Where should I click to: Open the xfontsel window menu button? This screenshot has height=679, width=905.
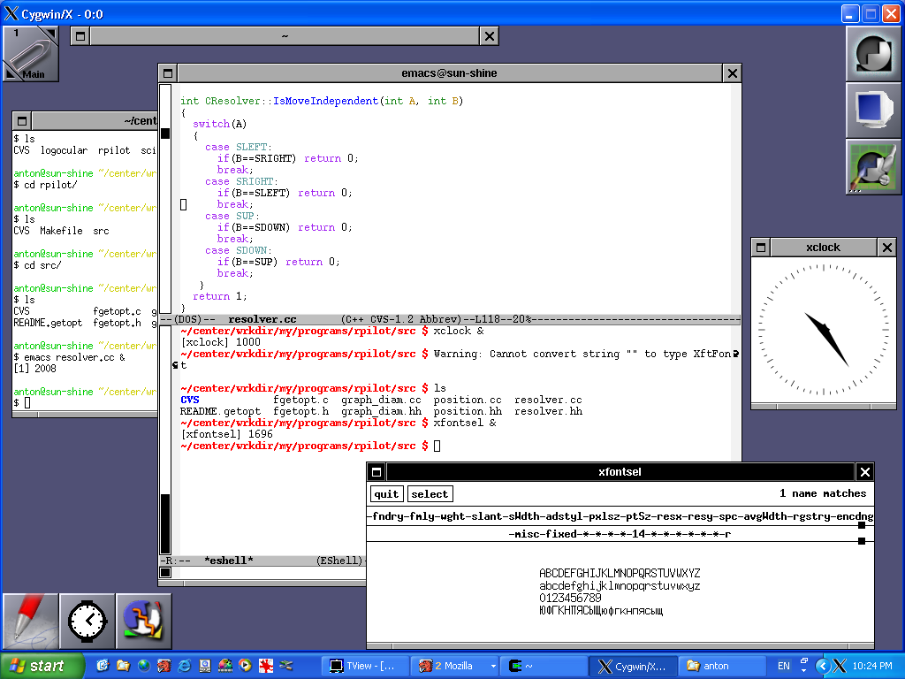[x=376, y=472]
